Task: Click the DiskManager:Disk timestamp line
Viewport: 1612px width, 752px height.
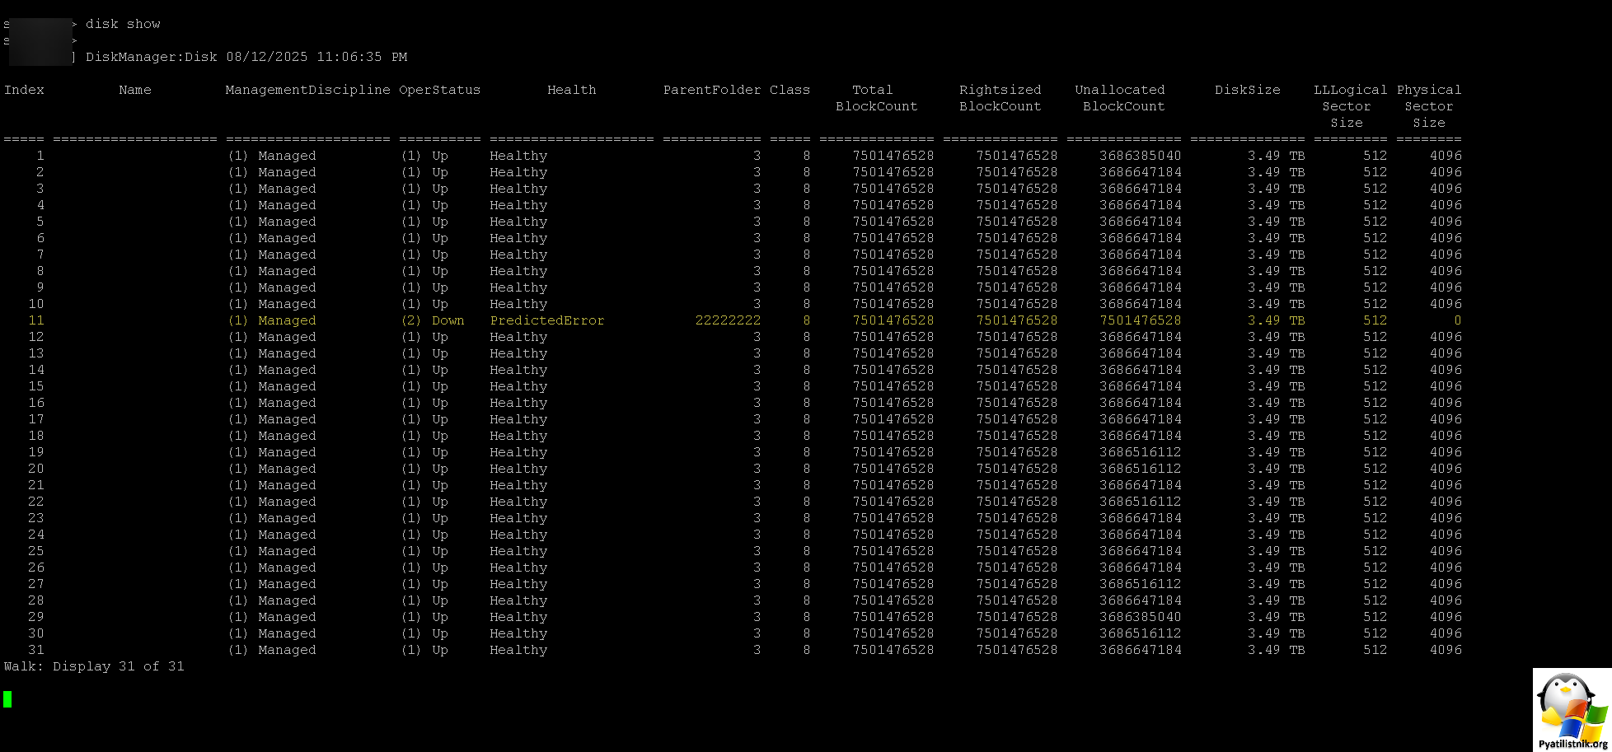Action: 246,57
